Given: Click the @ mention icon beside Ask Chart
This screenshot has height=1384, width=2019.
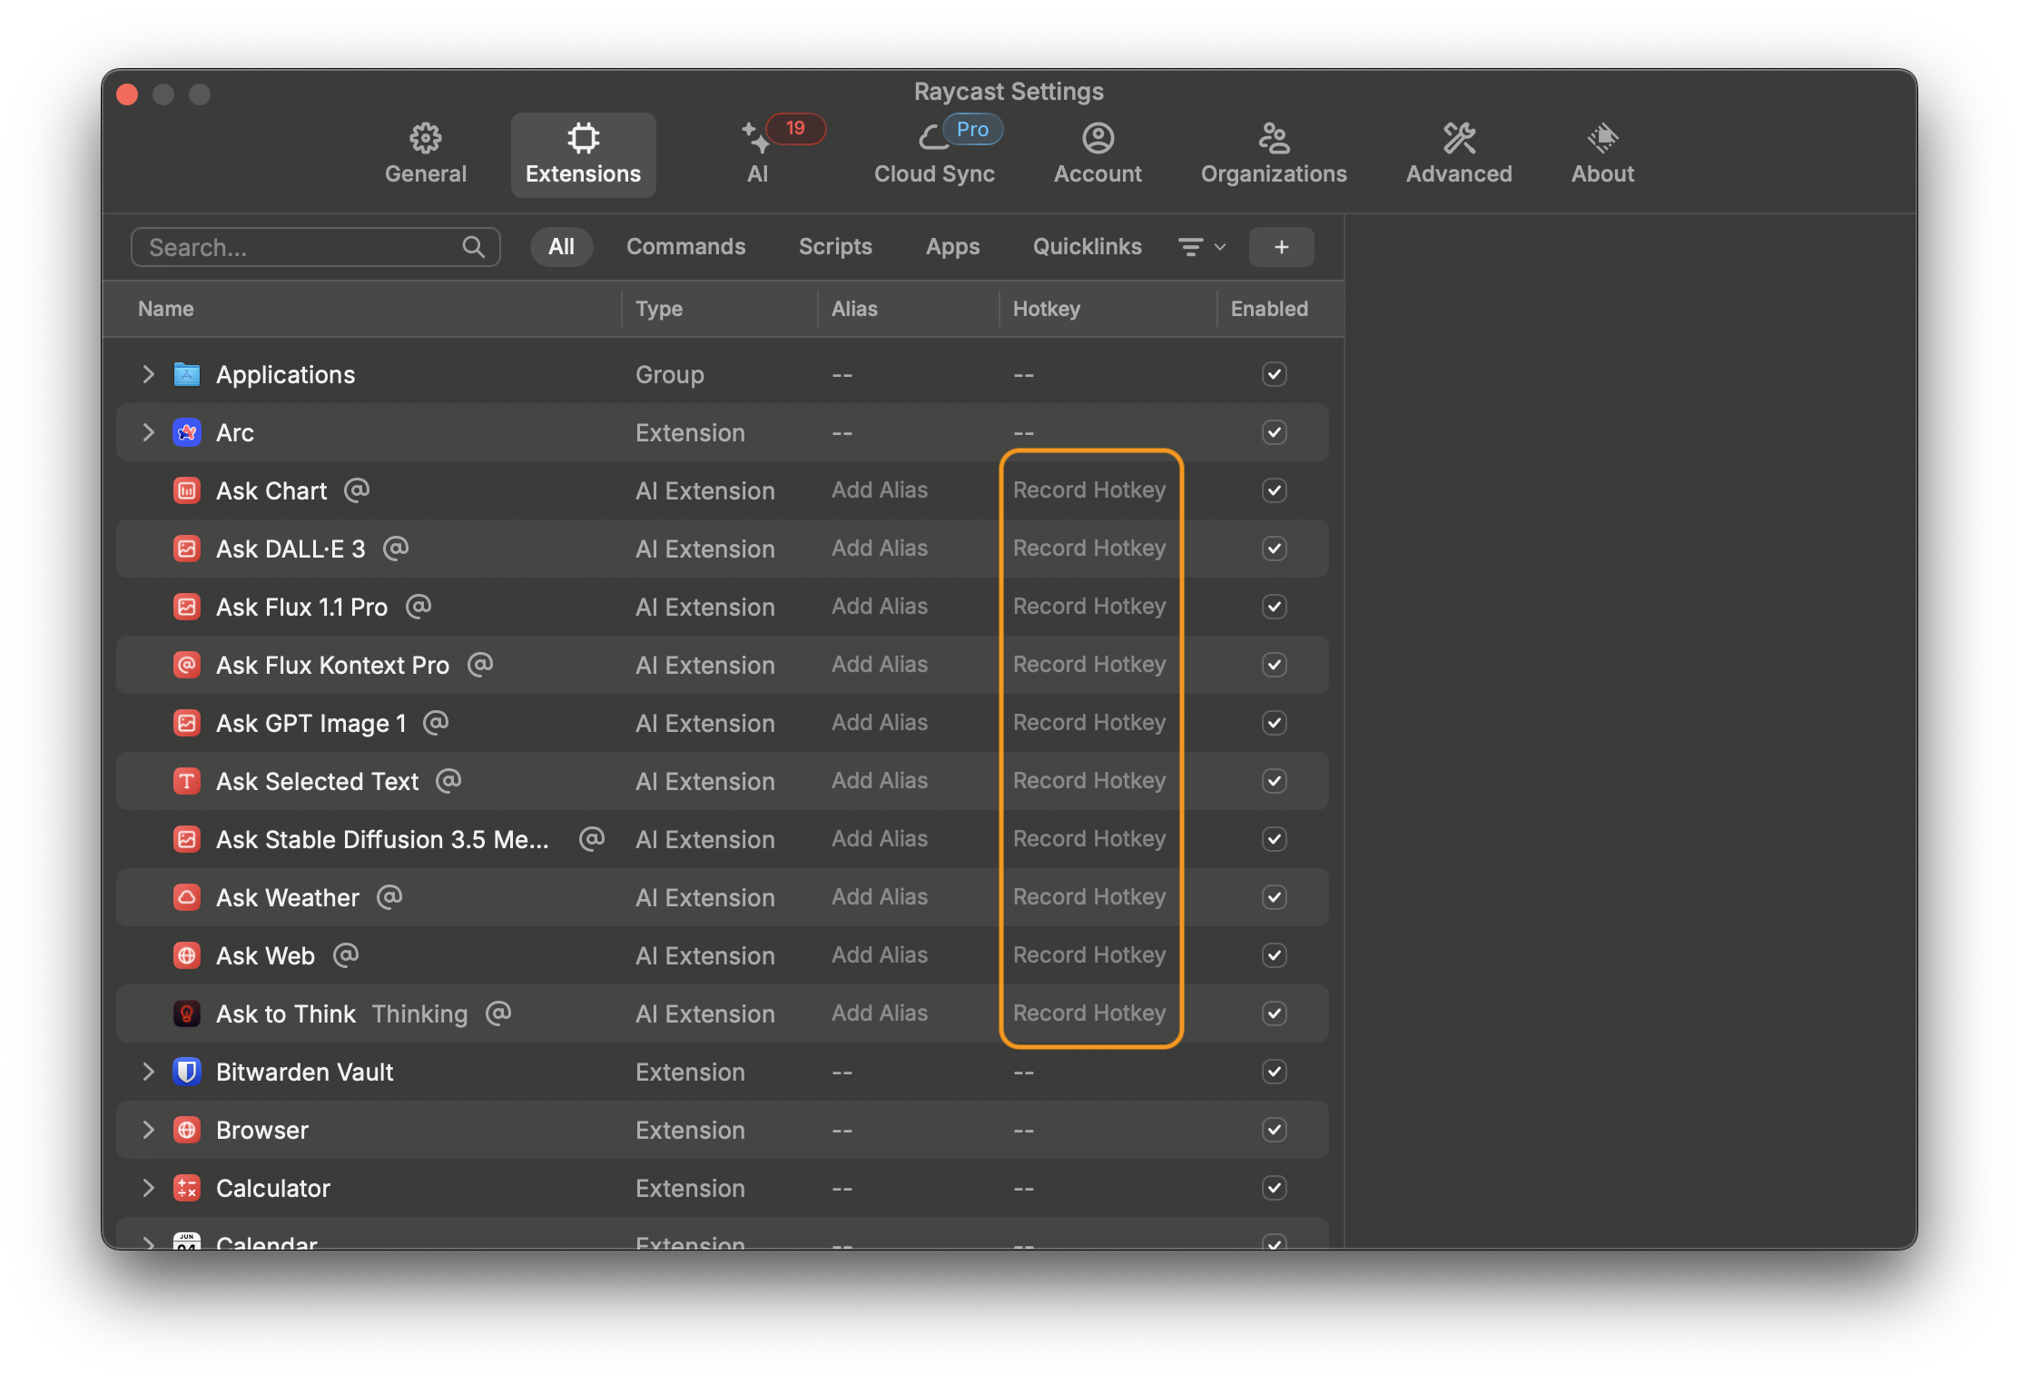Looking at the screenshot, I should tap(357, 489).
